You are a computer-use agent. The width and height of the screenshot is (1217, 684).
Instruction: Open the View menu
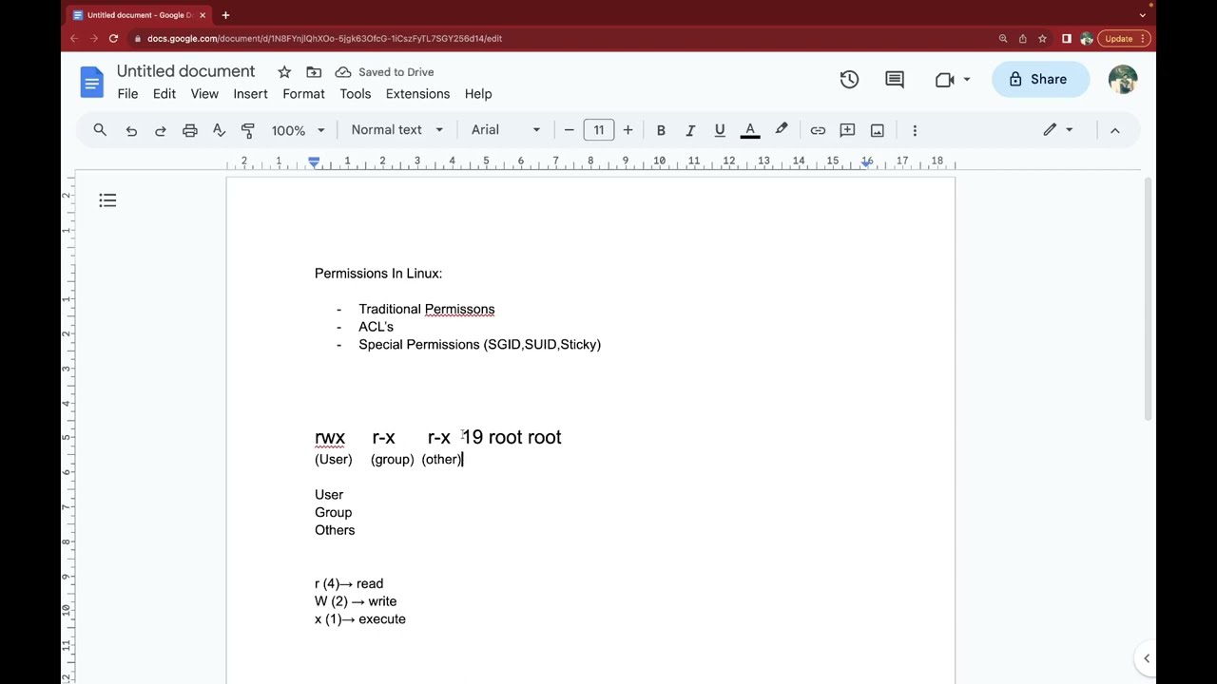pyautogui.click(x=204, y=94)
